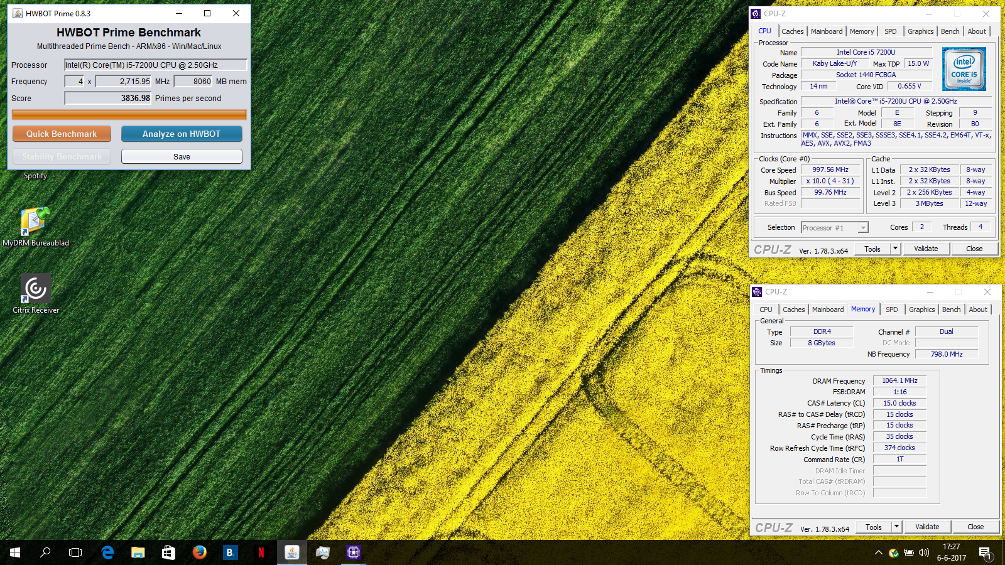Click top CPU-Z window title icon

pyautogui.click(x=756, y=14)
